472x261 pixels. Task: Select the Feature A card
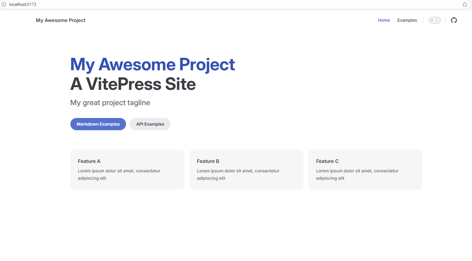tap(127, 170)
